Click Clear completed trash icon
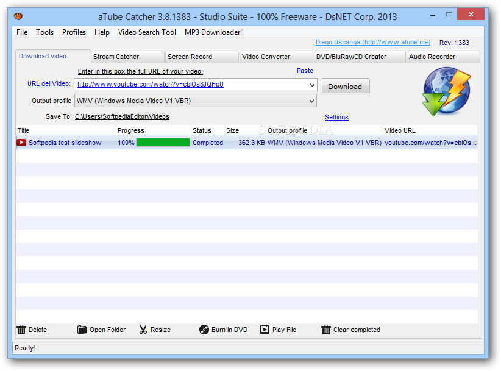This screenshot has width=501, height=371. [326, 330]
